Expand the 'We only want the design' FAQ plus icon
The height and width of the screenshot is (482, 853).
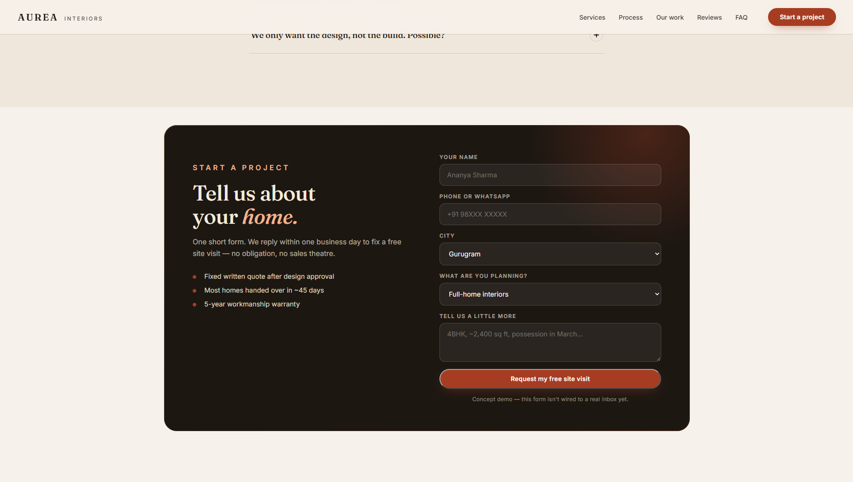[596, 37]
